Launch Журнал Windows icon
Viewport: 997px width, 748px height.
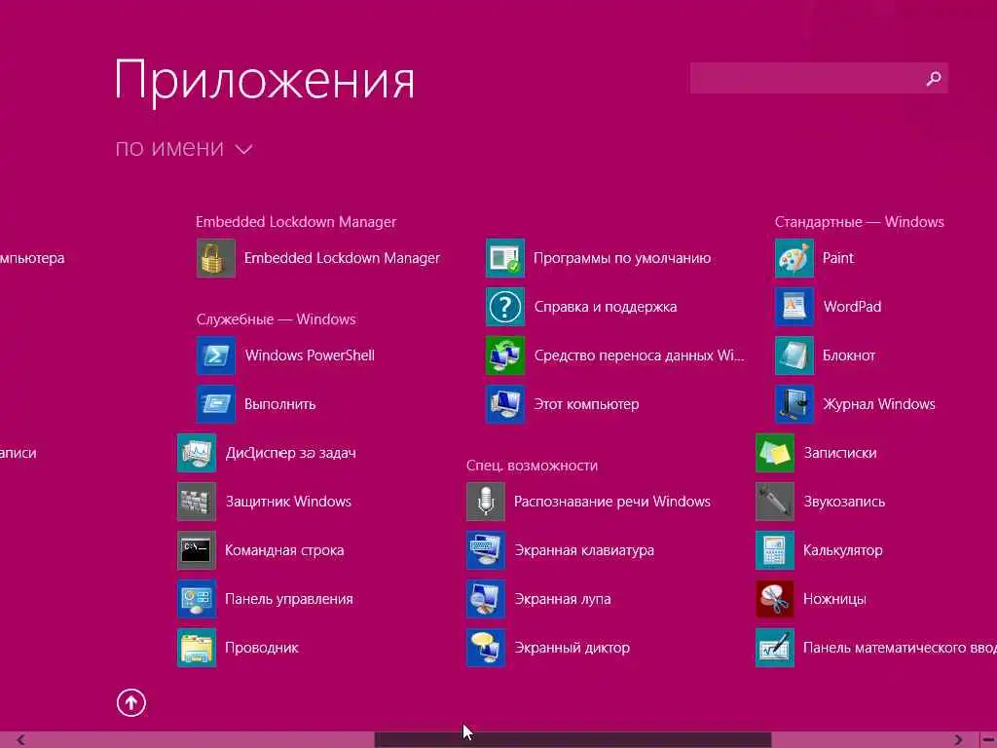coord(794,404)
